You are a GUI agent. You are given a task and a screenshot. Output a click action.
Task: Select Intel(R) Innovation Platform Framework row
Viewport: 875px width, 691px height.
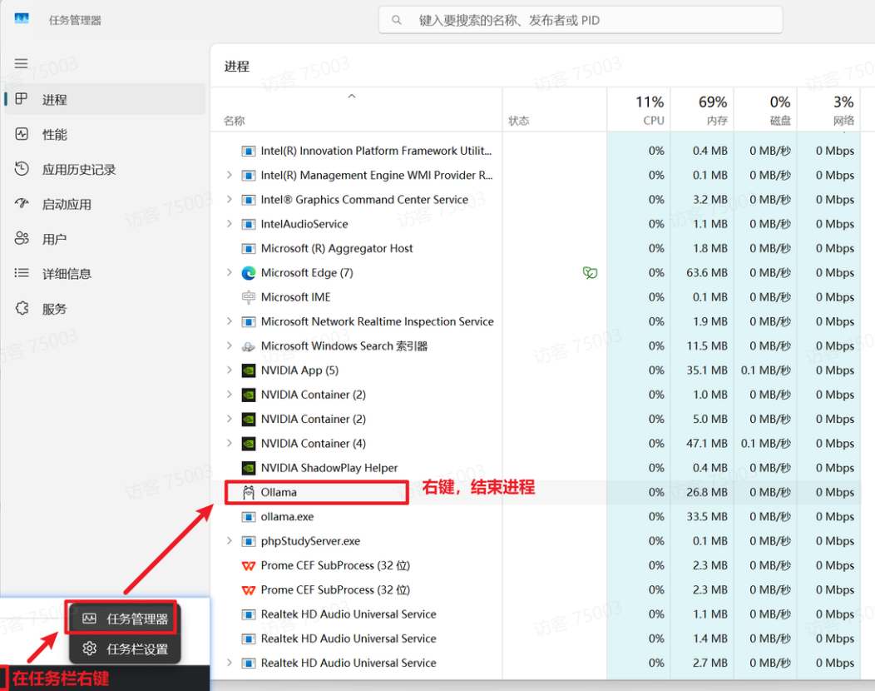536,151
